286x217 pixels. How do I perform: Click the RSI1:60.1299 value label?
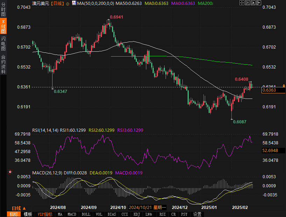[x=73, y=130]
